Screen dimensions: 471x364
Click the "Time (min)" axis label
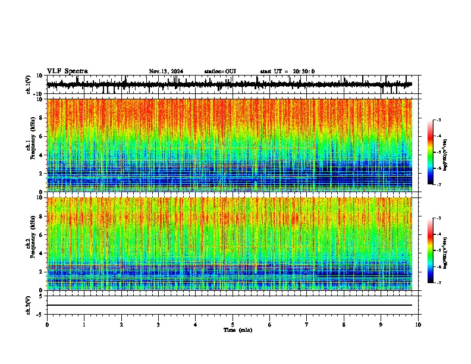(x=238, y=330)
